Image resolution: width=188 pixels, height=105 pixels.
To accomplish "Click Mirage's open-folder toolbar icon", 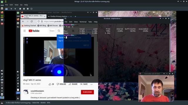I will tap(6, 9).
